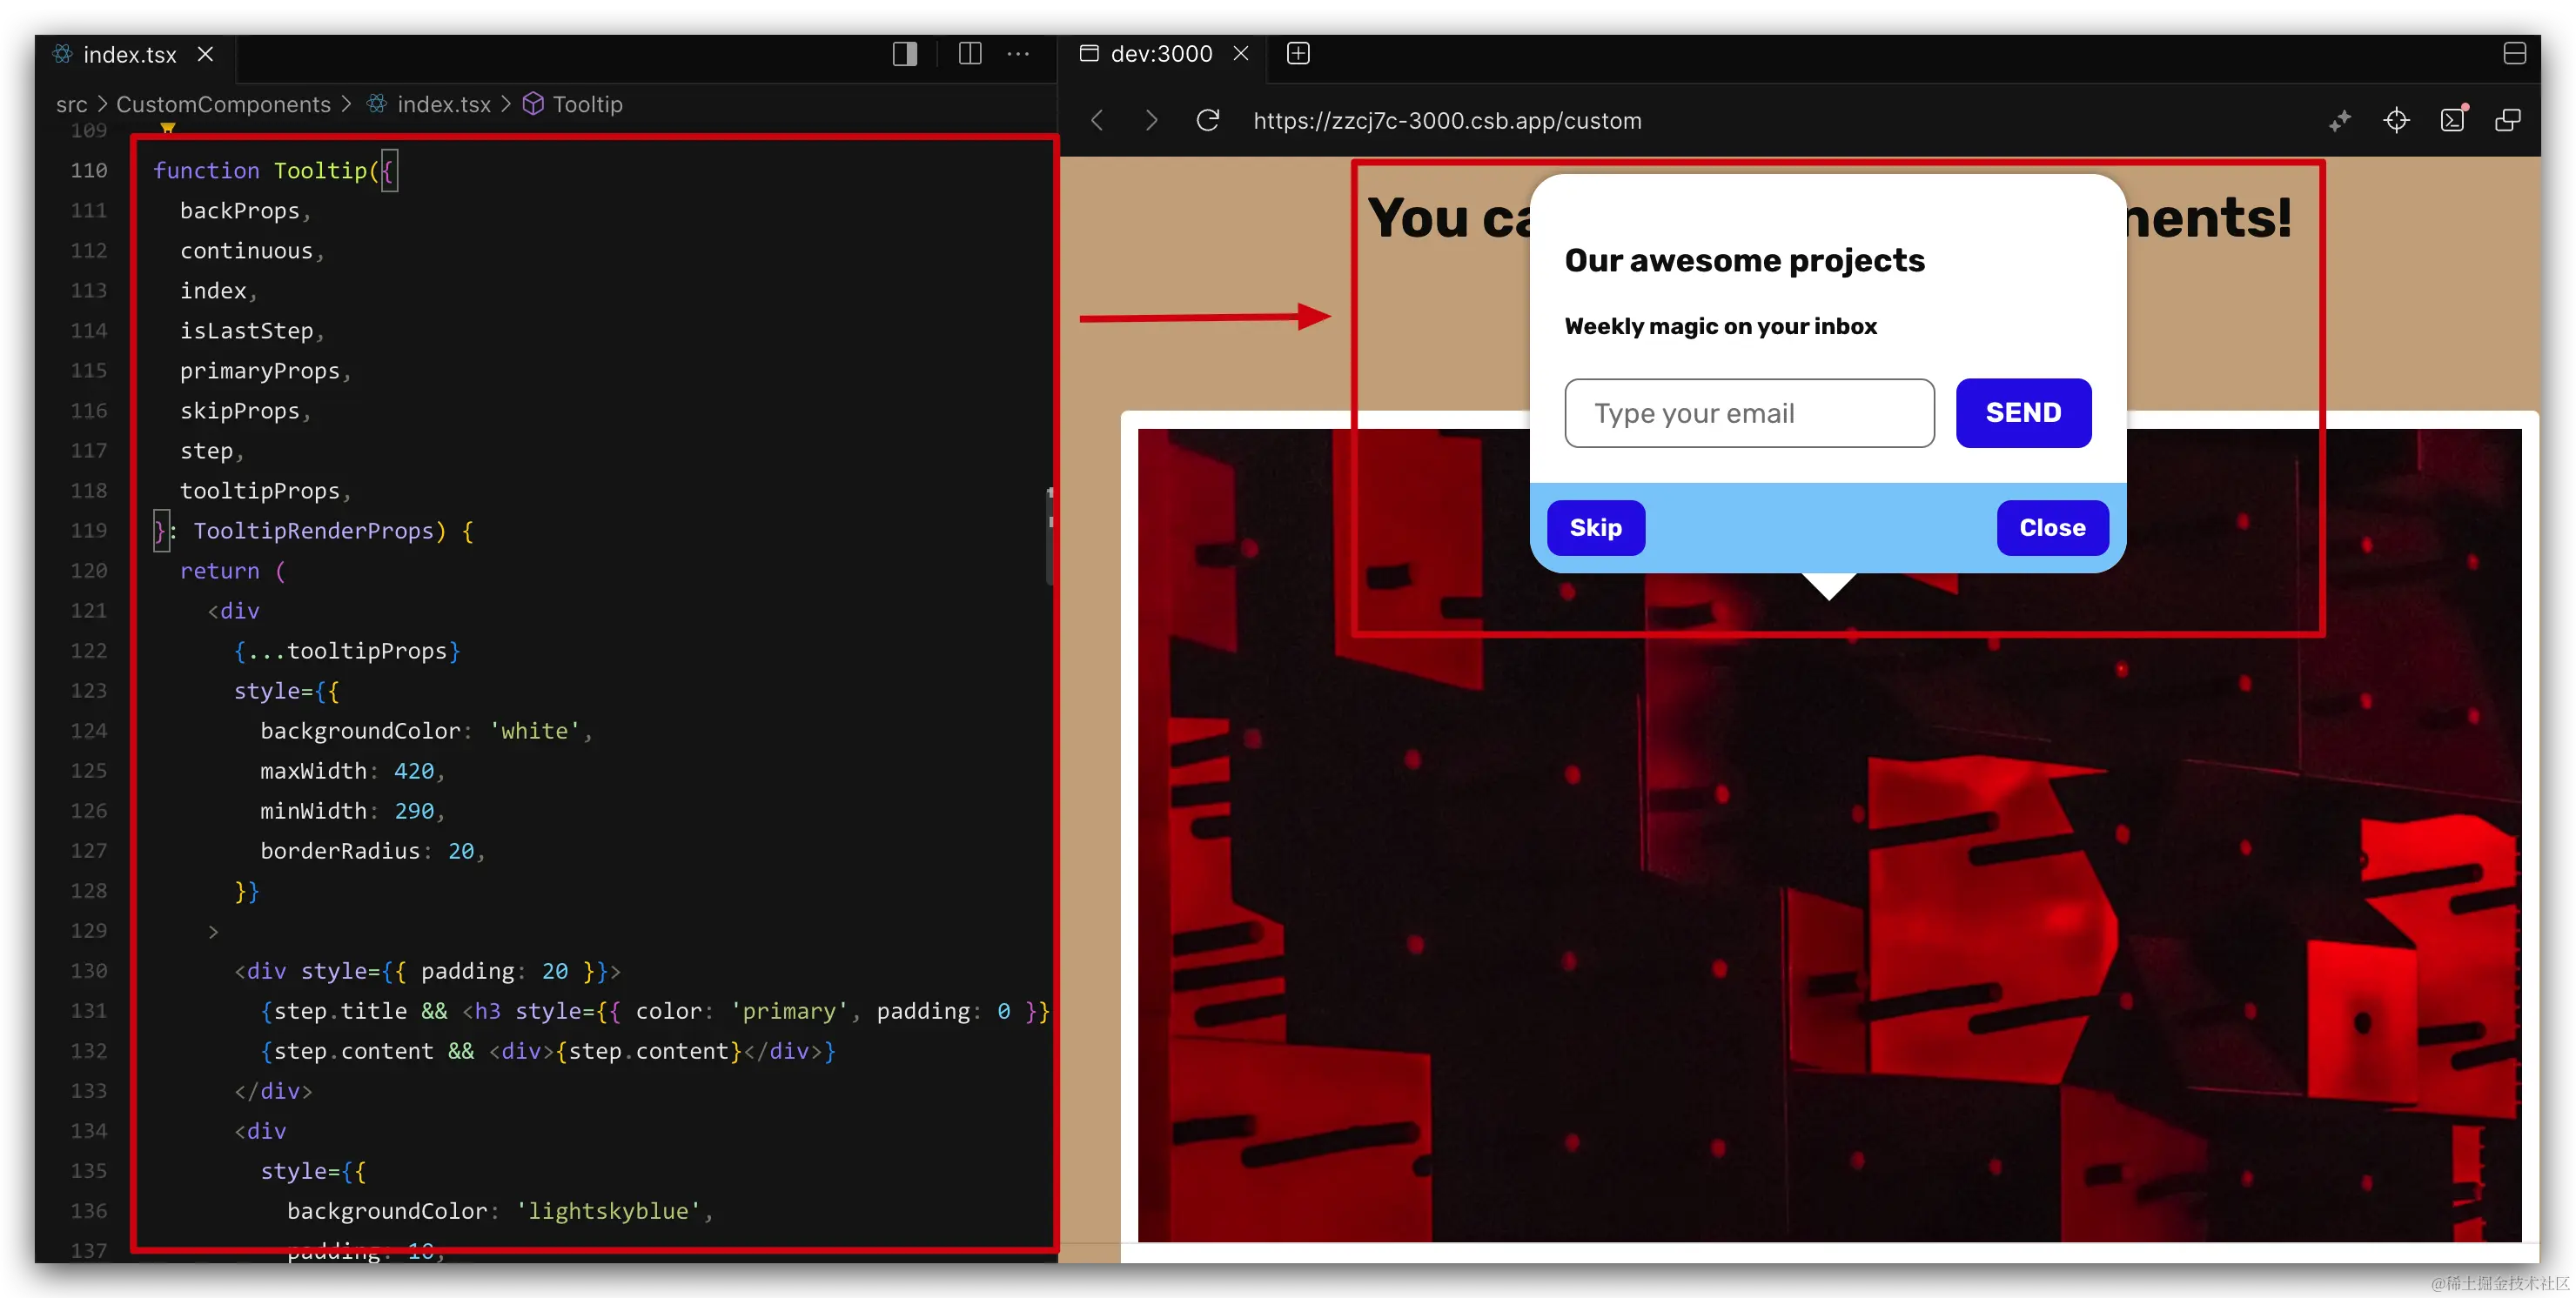Click the step.content JSX line 132
This screenshot has height=1298, width=2576.
[x=548, y=1051]
